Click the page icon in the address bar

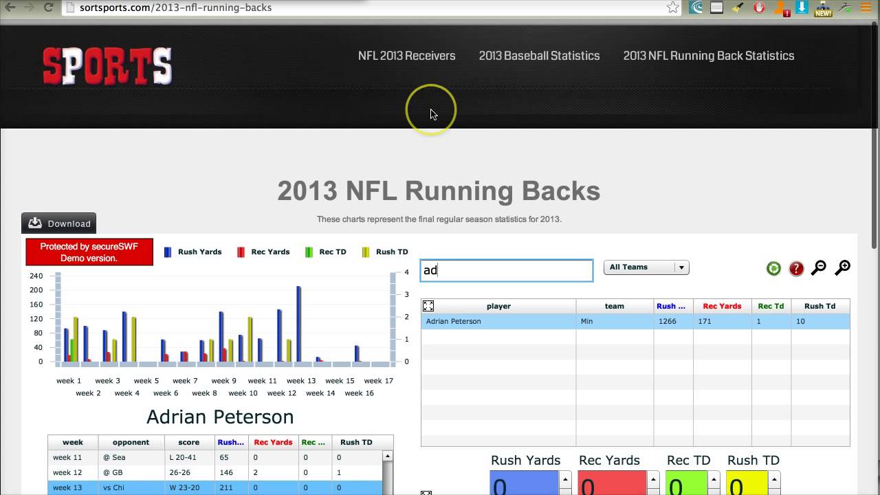(70, 8)
